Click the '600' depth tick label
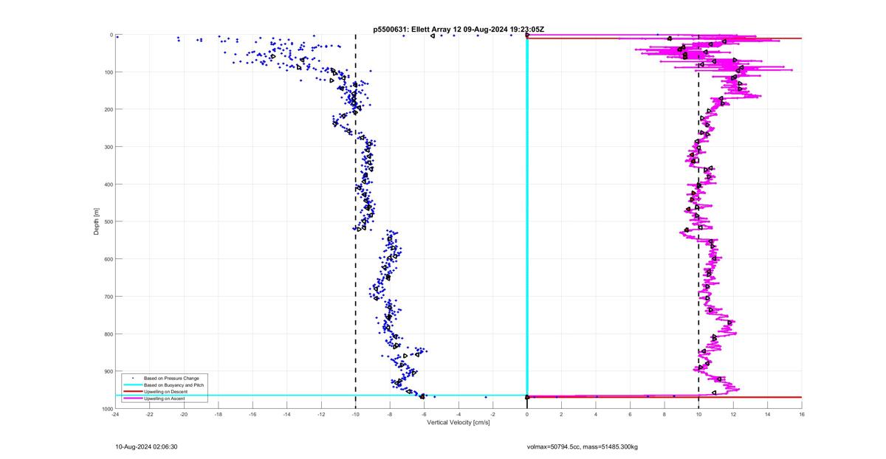This screenshot has width=886, height=459. [x=108, y=259]
